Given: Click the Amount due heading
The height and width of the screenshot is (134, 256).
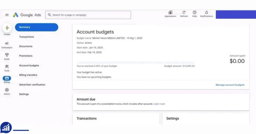Looking at the screenshot, I should pos(86,99).
